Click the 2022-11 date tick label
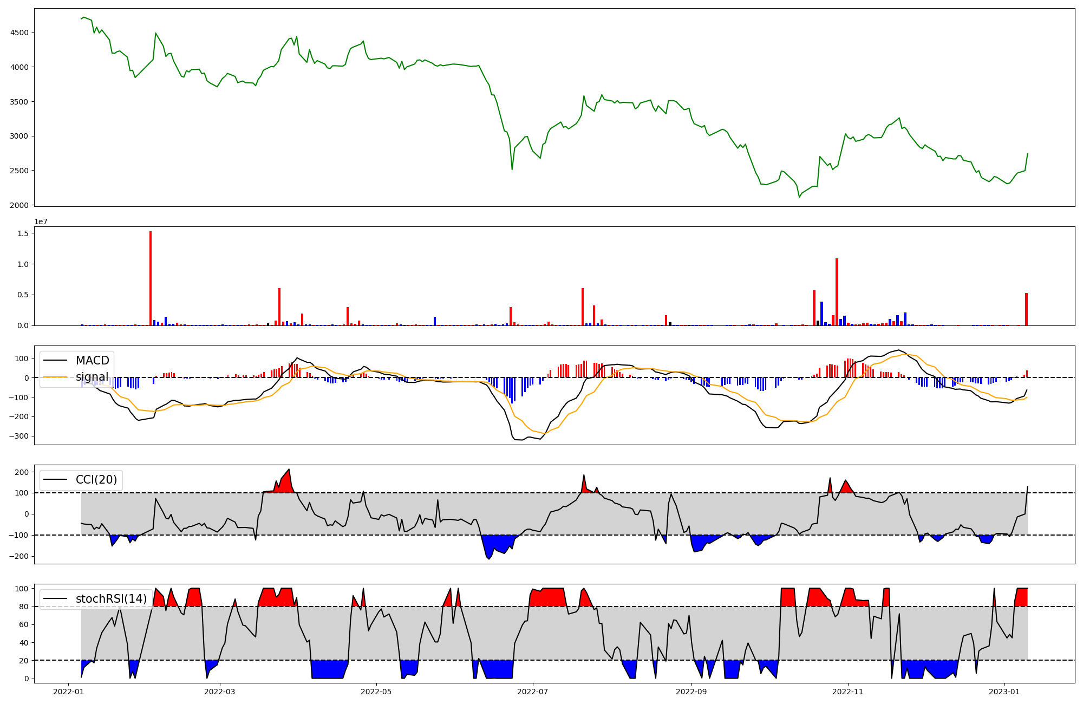The image size is (1083, 704). tap(847, 692)
